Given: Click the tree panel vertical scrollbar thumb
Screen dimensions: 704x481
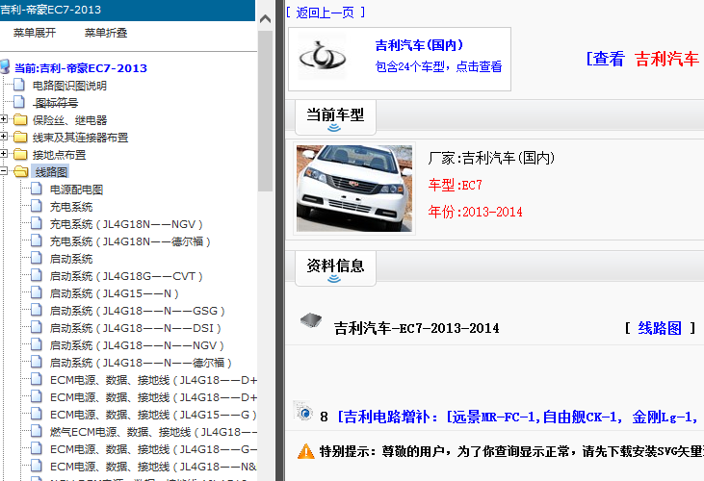Looking at the screenshot, I should coord(266,111).
